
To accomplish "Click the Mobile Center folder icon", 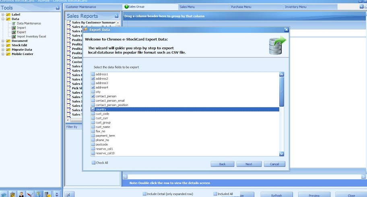I will (x=8, y=54).
